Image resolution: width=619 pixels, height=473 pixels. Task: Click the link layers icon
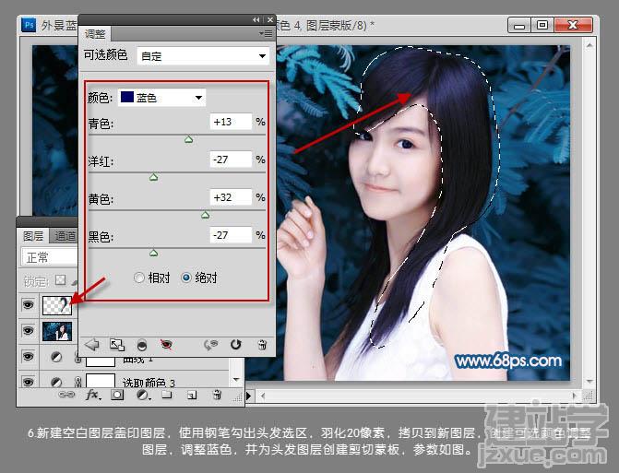click(x=66, y=395)
